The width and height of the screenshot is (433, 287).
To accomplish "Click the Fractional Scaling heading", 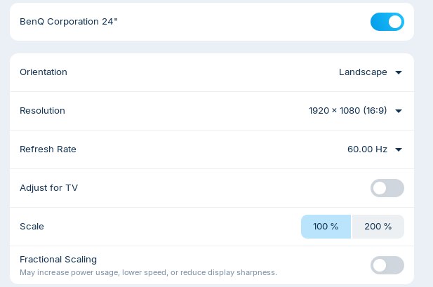I will click(58, 260).
